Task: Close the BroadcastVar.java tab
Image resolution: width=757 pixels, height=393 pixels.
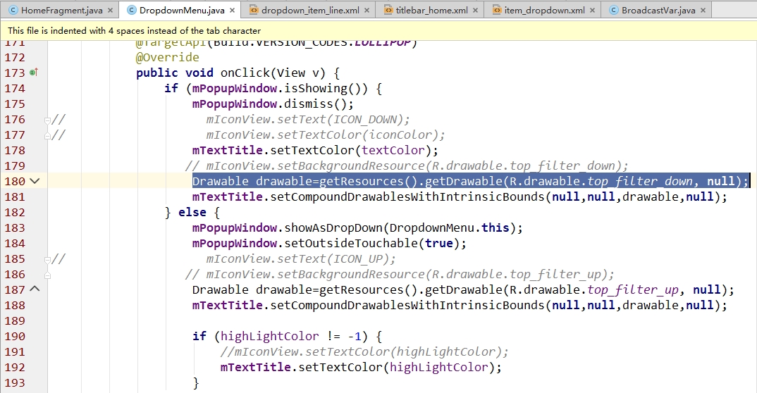Action: (x=703, y=10)
